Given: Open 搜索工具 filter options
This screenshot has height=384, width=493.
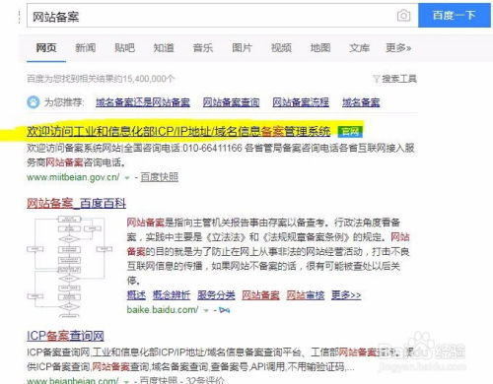Looking at the screenshot, I should click(399, 79).
